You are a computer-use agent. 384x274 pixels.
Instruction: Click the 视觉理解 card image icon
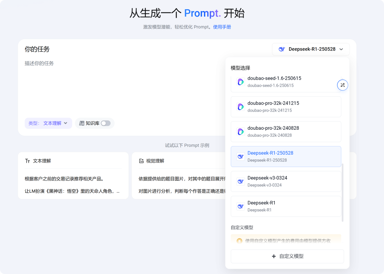[x=141, y=161]
